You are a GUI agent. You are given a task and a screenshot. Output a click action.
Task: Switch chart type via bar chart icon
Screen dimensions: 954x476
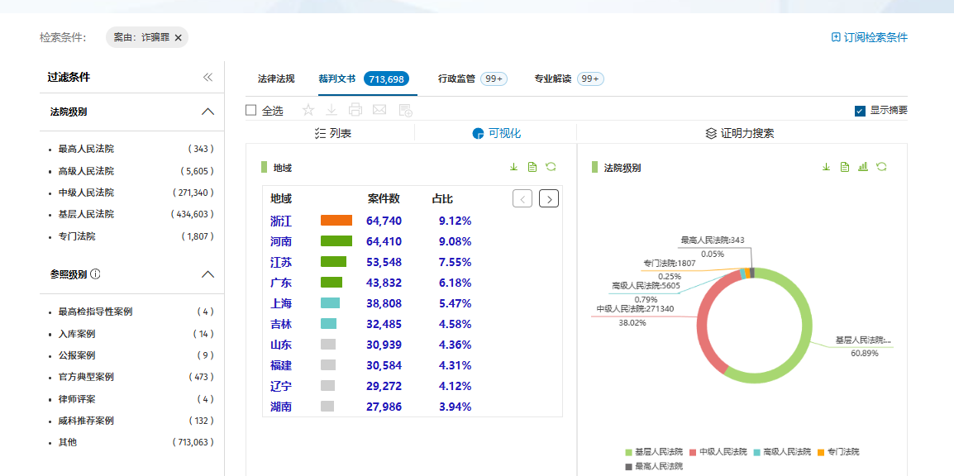click(x=862, y=166)
